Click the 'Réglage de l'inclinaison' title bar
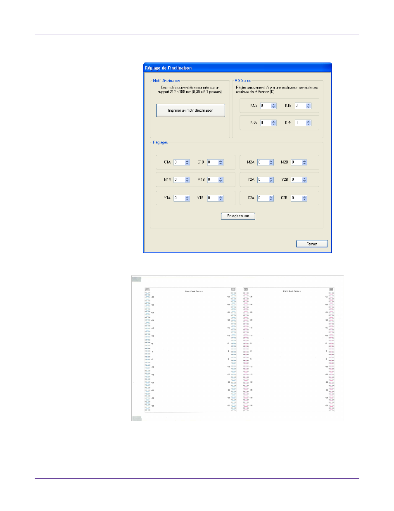This screenshot has width=394, height=511. [237, 67]
